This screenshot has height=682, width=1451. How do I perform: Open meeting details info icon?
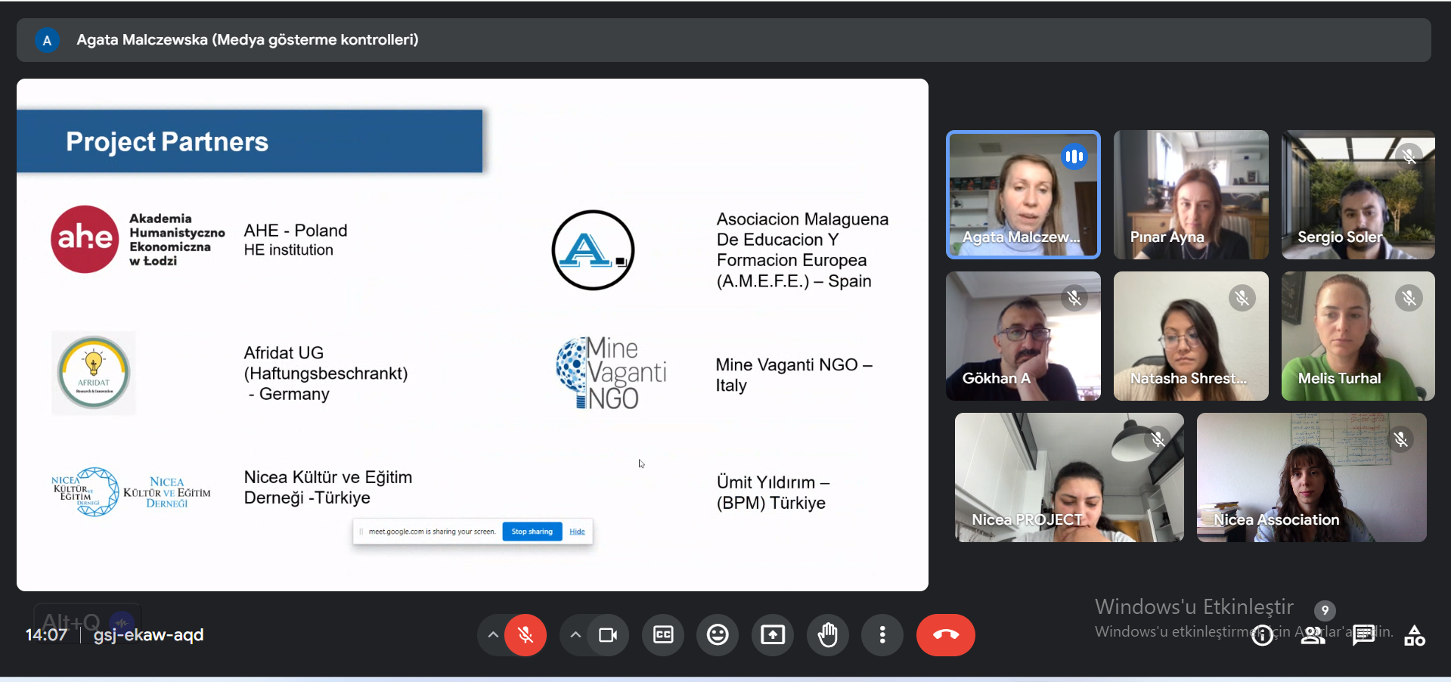(x=1262, y=636)
